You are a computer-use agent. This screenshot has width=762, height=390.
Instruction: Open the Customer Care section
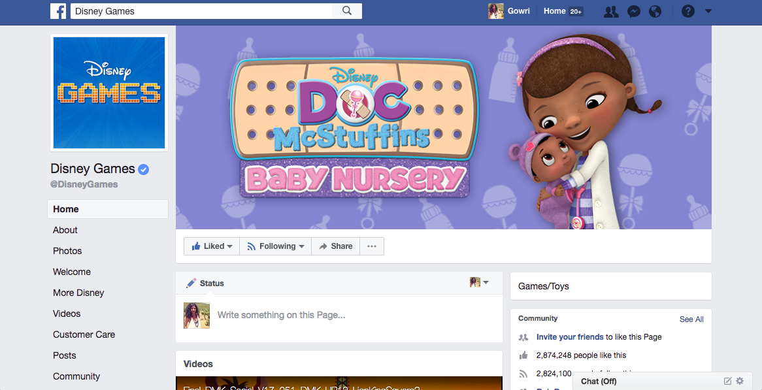click(84, 334)
